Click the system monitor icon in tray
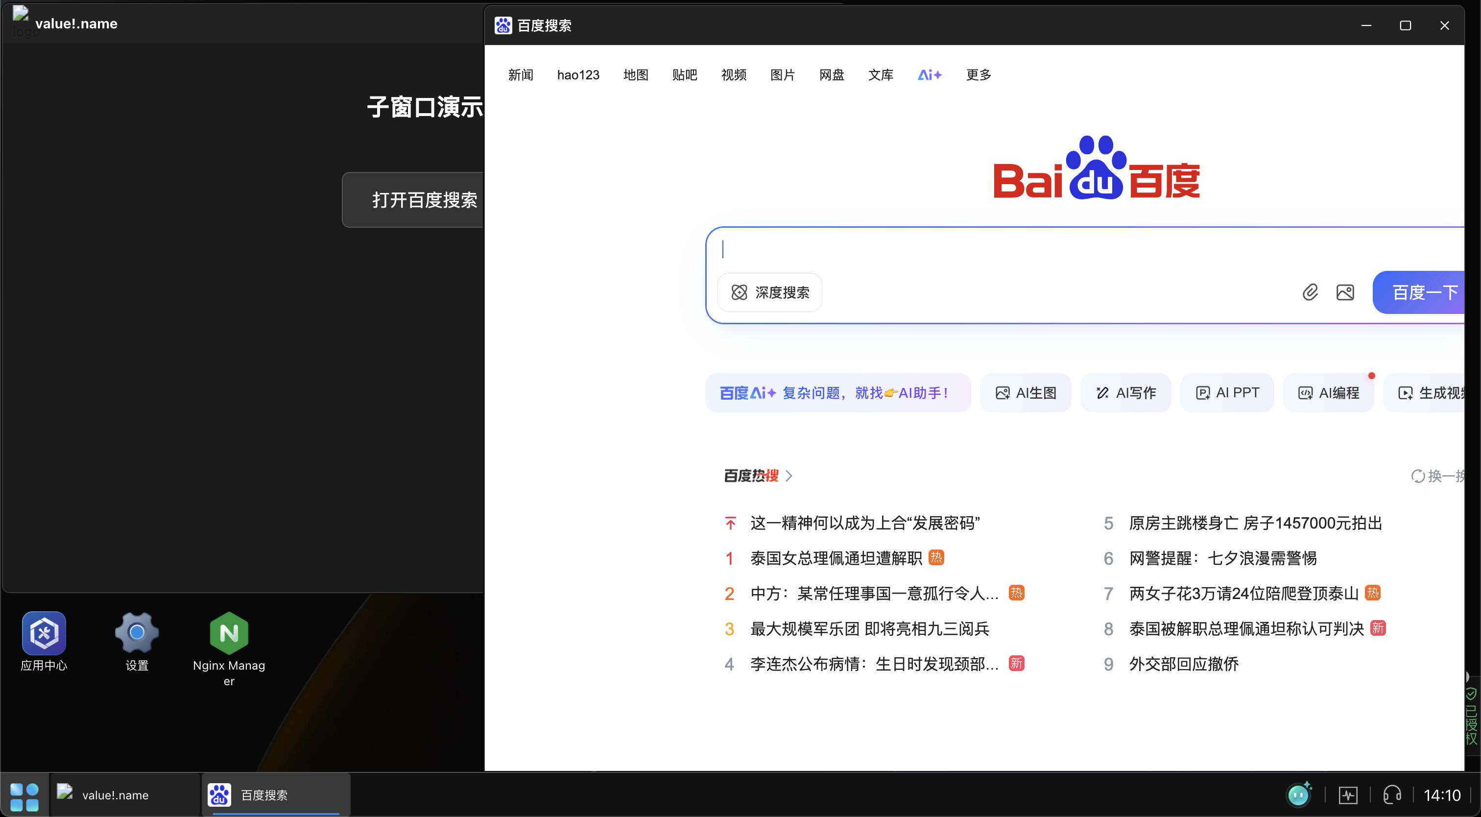The width and height of the screenshot is (1481, 817). [1348, 795]
